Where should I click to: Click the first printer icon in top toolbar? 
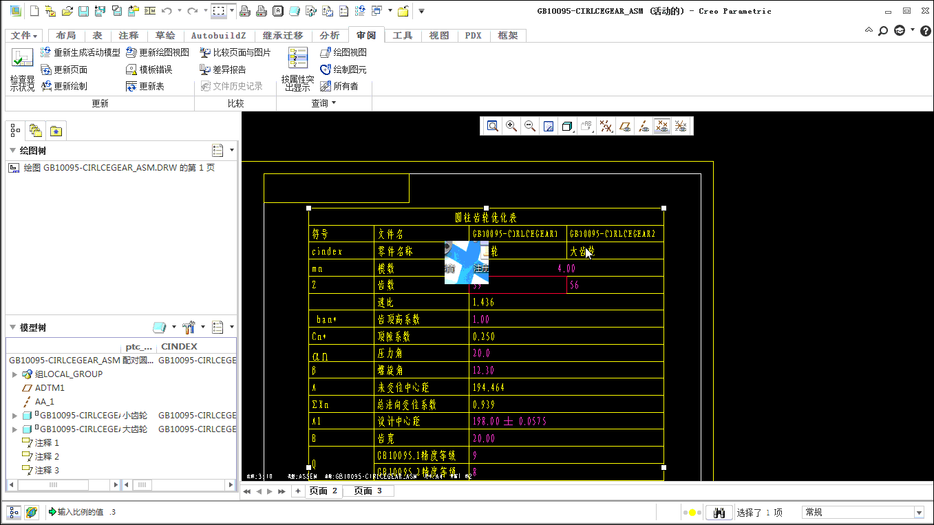click(x=246, y=11)
